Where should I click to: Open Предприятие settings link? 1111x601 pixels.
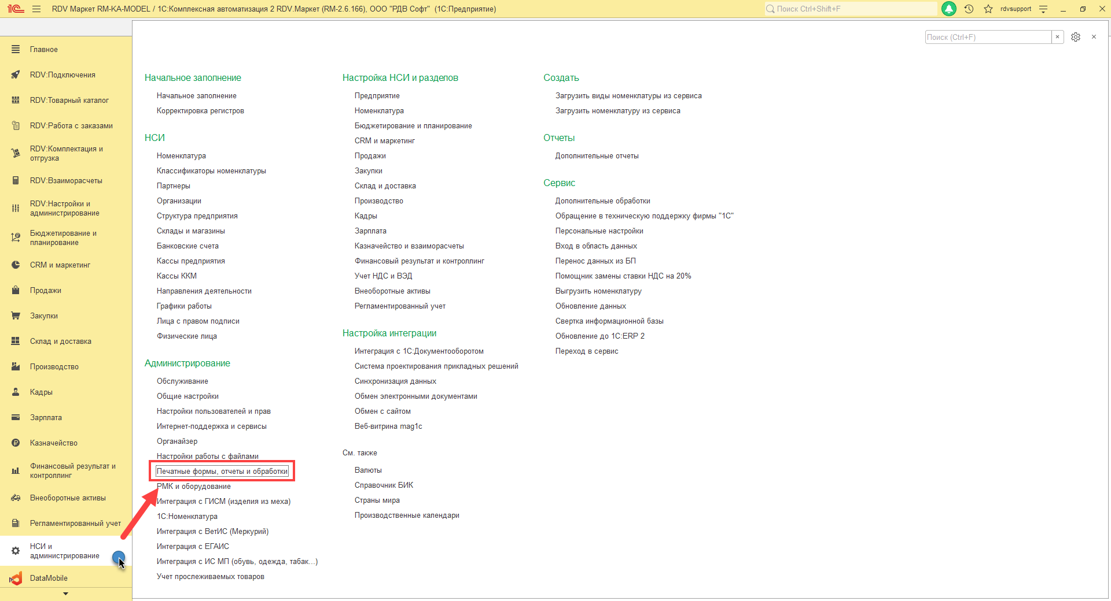pyautogui.click(x=377, y=96)
